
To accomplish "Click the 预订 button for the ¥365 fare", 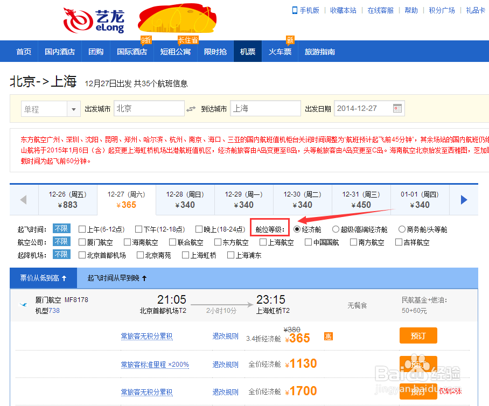I will [x=418, y=335].
